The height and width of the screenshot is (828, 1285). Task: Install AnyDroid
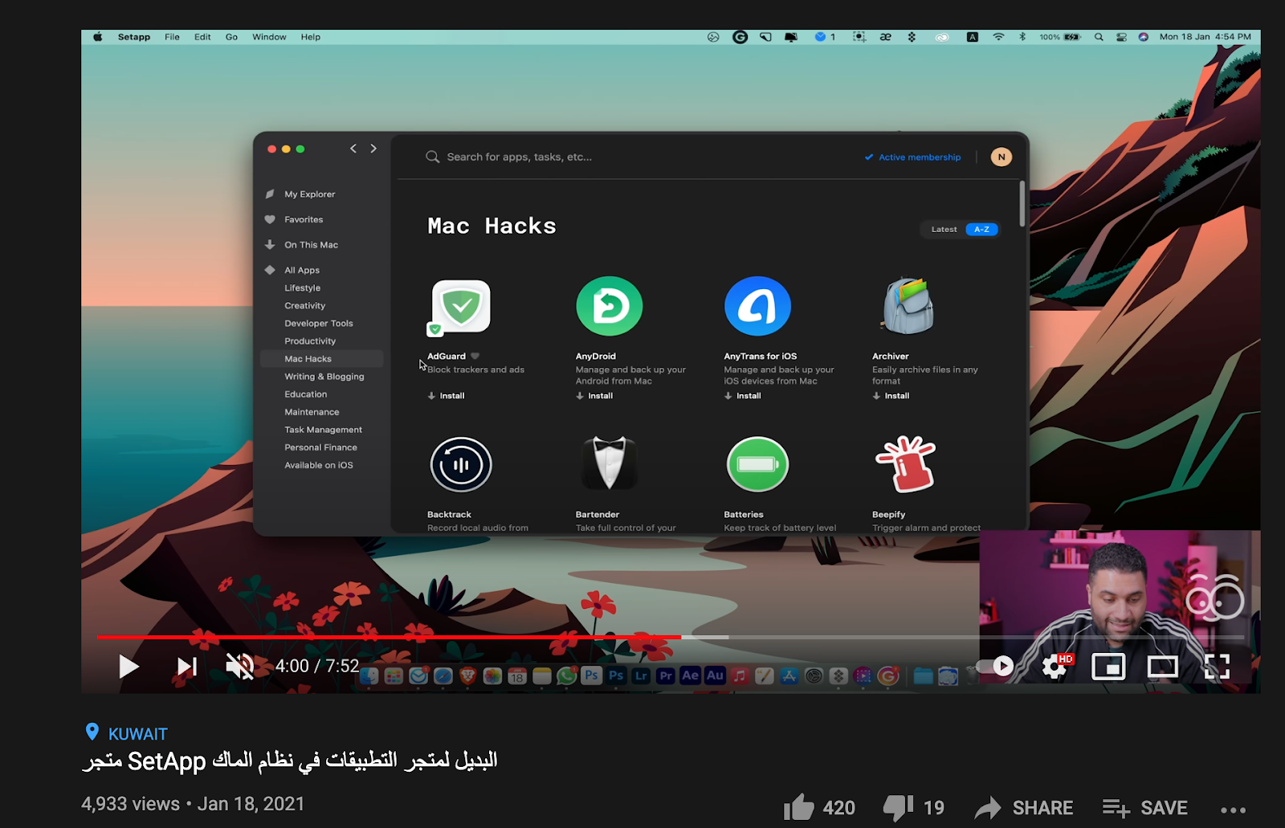pos(594,396)
